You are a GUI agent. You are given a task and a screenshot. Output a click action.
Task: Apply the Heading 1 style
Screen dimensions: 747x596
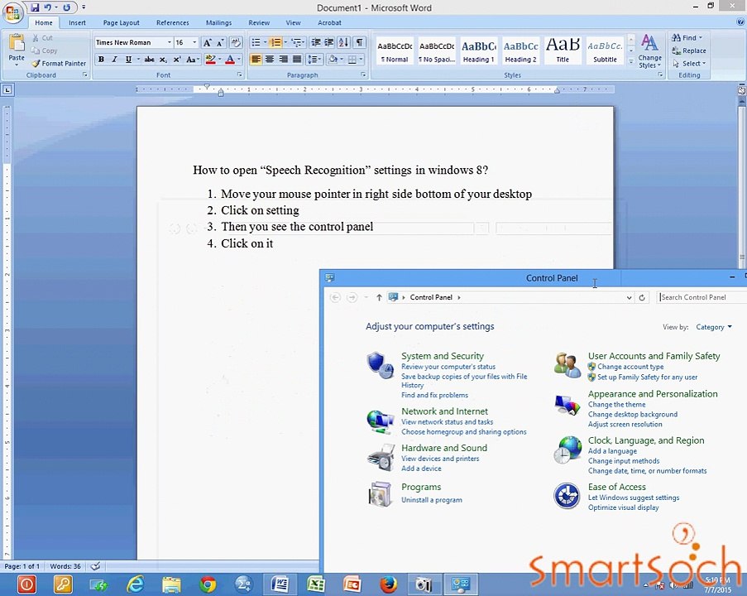point(478,50)
